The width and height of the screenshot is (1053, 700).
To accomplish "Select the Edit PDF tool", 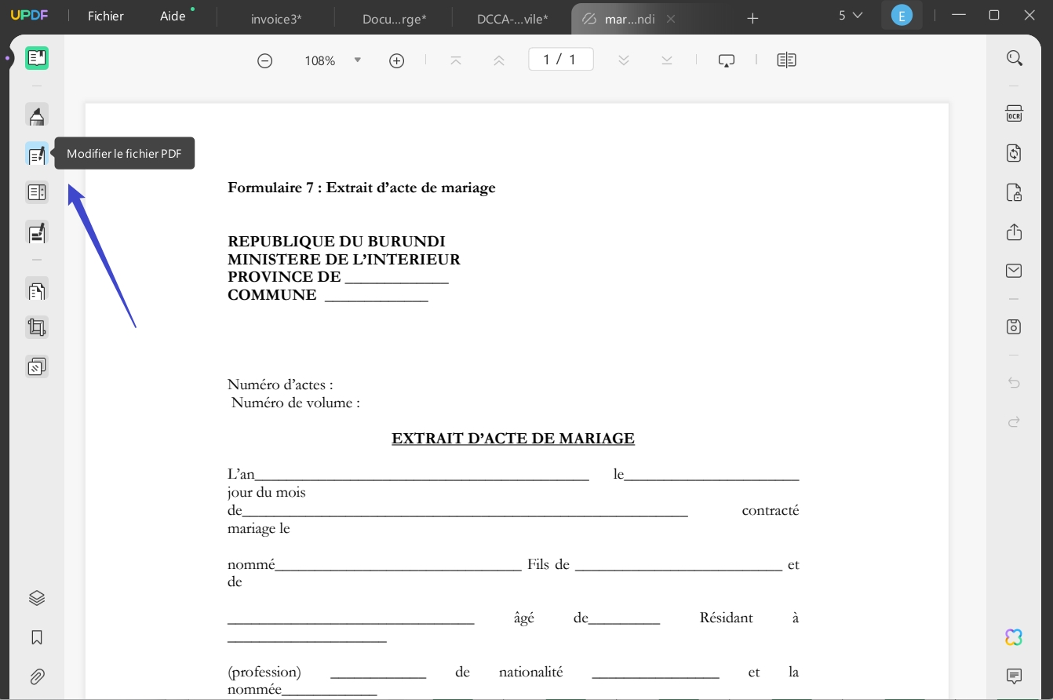I will [37, 153].
